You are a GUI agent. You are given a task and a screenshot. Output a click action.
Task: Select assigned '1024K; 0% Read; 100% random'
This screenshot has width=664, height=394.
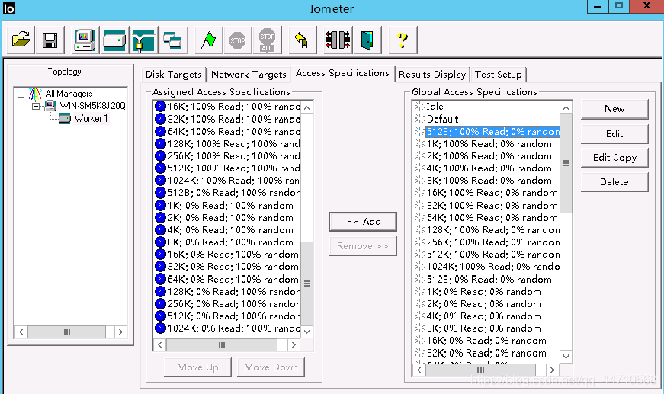coord(234,328)
